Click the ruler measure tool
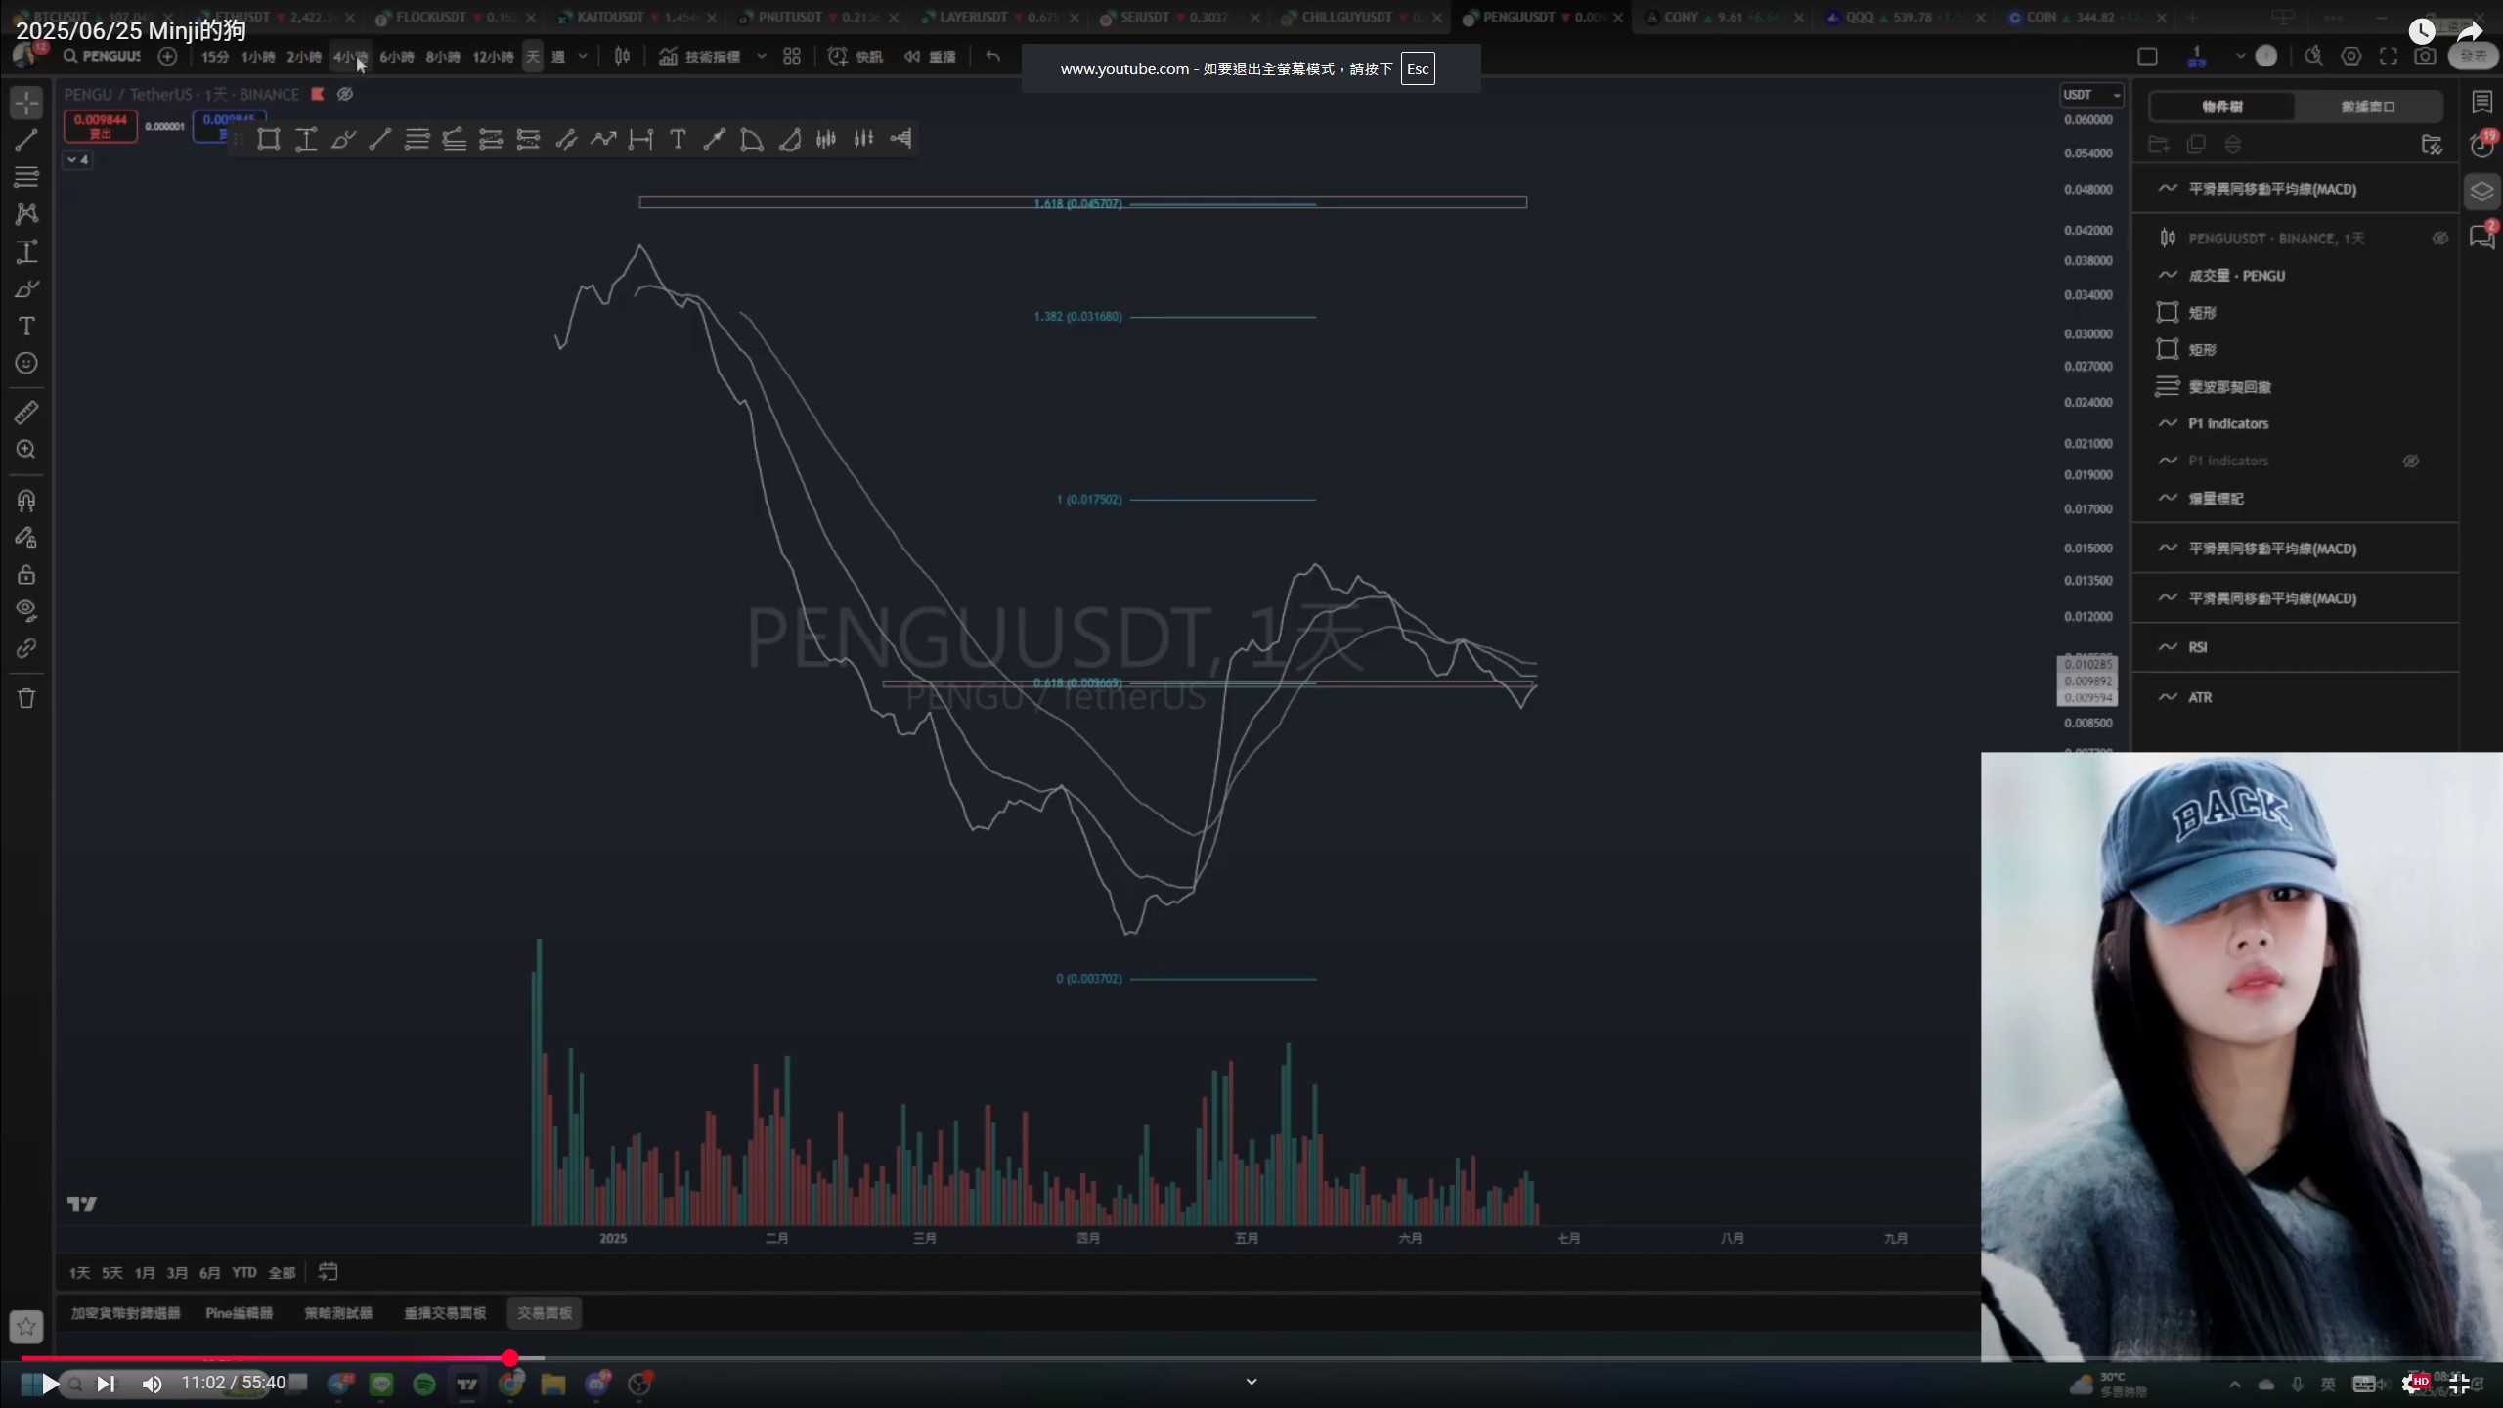The width and height of the screenshot is (2503, 1408). pos(26,413)
